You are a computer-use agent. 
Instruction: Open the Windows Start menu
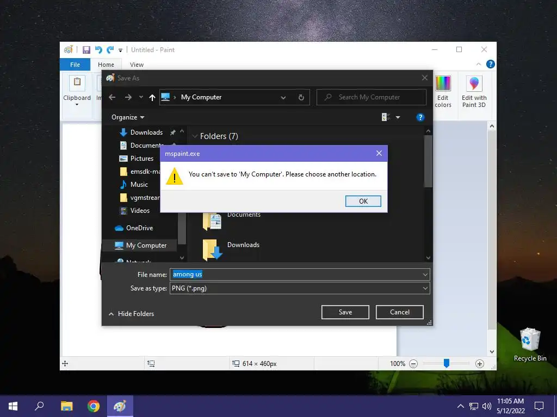coord(13,406)
